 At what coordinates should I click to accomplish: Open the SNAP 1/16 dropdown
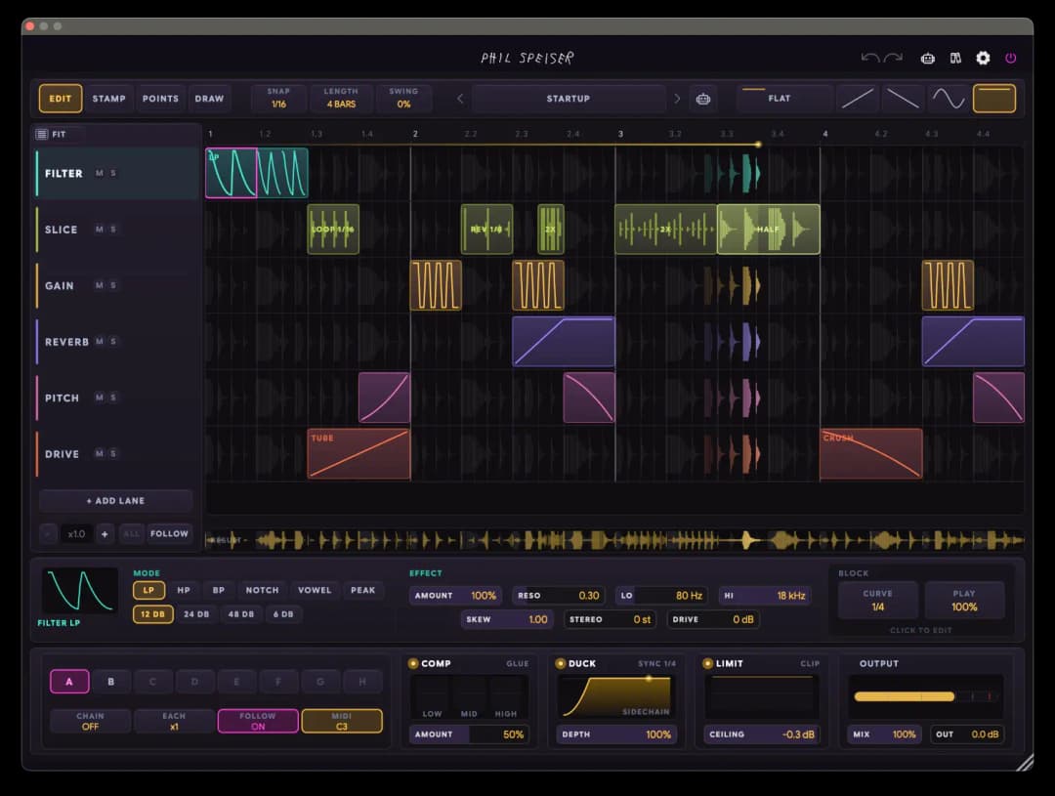pos(278,99)
